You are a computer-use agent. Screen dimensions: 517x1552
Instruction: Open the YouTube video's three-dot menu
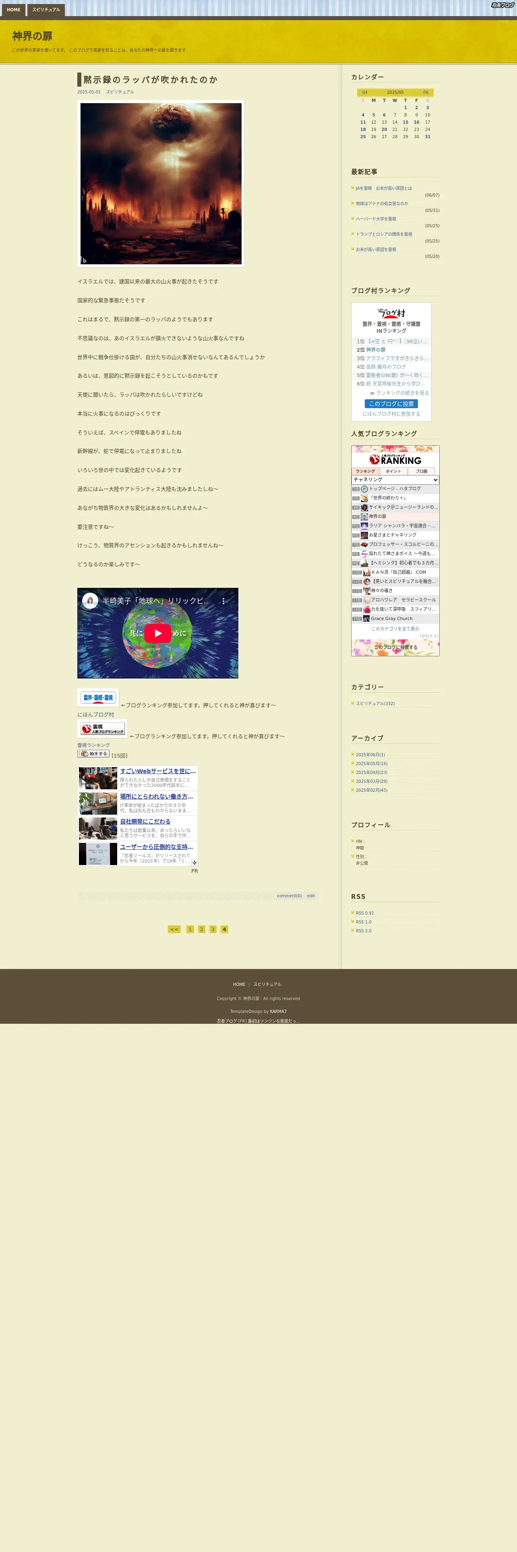click(223, 601)
